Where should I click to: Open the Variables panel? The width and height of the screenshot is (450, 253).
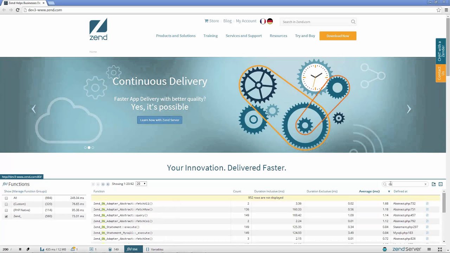click(155, 249)
